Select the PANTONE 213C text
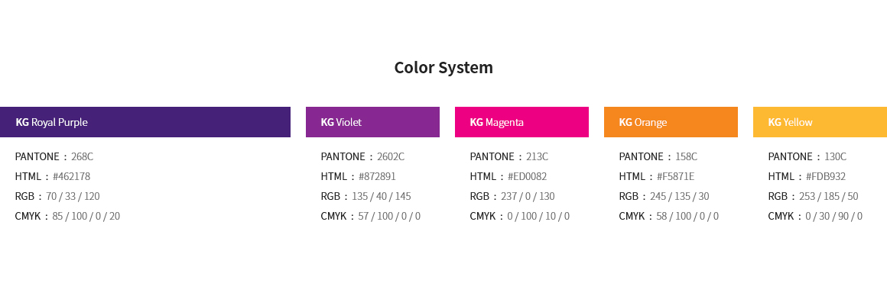The width and height of the screenshot is (887, 283). point(537,156)
